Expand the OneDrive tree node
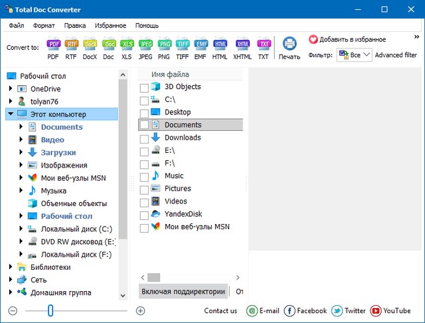The height and width of the screenshot is (323, 425). coord(11,88)
